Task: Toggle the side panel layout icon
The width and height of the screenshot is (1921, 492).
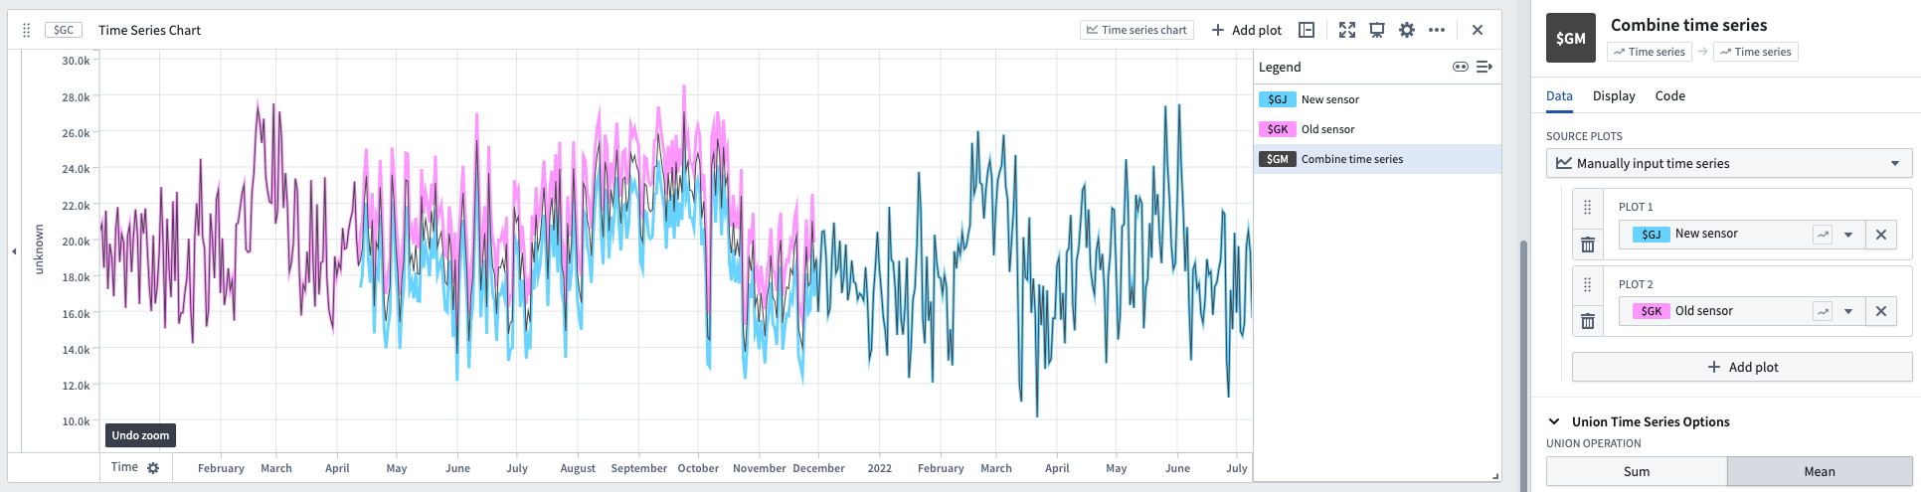Action: pyautogui.click(x=1307, y=30)
